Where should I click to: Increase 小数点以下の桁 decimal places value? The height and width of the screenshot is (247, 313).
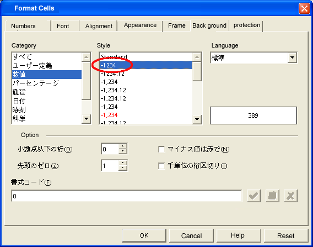123,146
